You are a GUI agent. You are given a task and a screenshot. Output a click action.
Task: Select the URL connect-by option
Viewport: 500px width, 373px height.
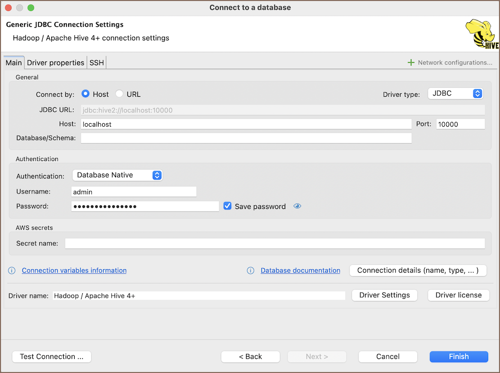pos(120,94)
